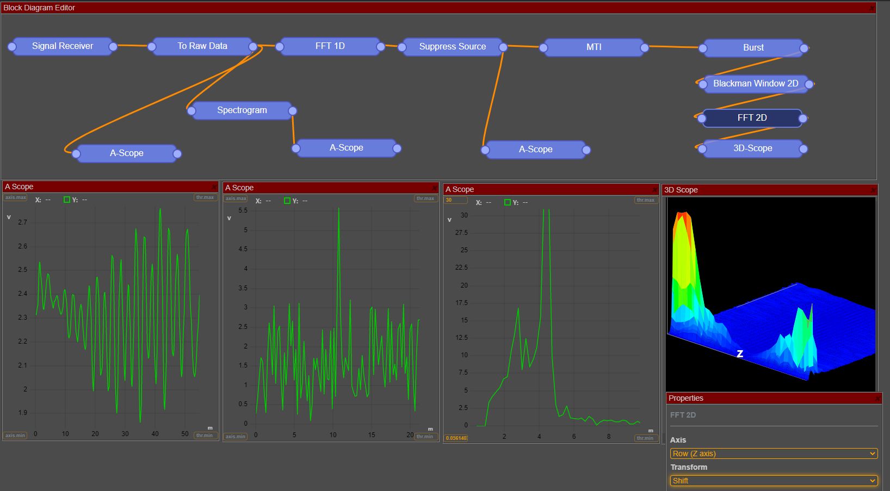This screenshot has height=491, width=890.
Task: Click the axis.max field in first A Scope
Action: point(15,197)
